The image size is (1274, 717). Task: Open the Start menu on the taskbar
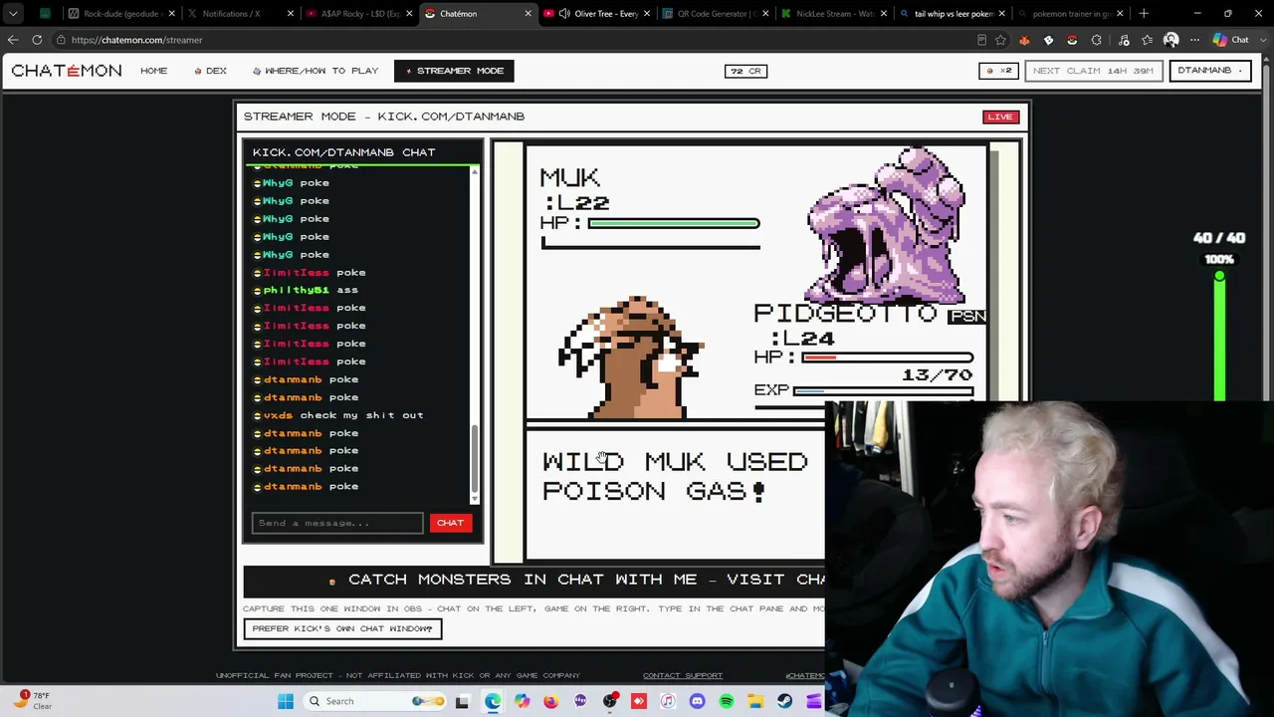pos(286,701)
